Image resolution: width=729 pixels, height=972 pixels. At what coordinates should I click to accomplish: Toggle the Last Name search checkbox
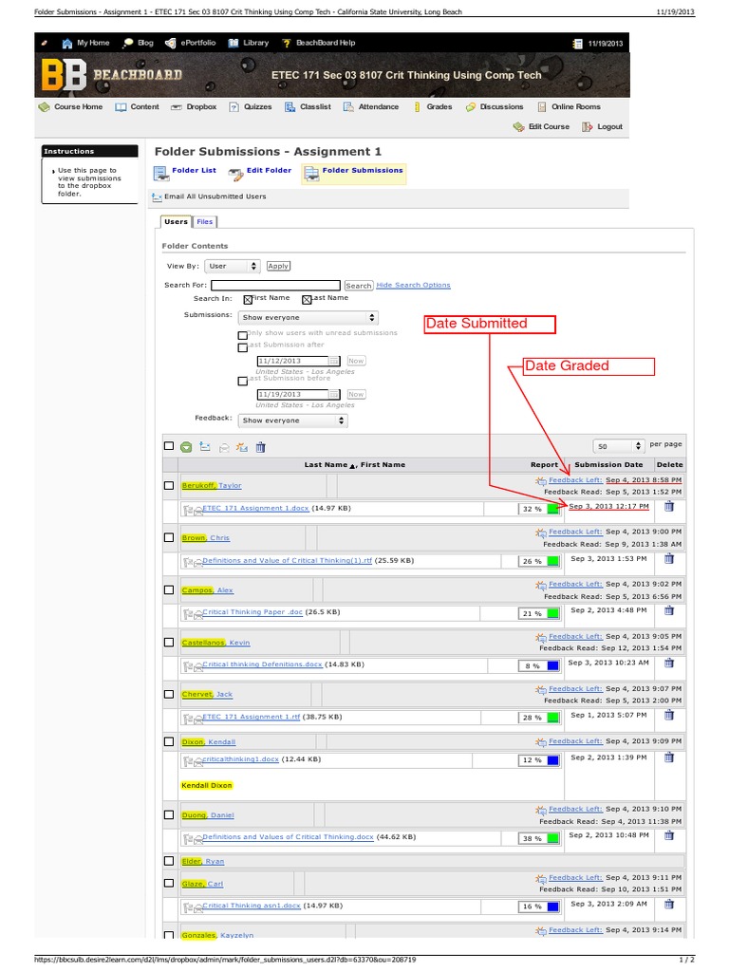pos(307,299)
